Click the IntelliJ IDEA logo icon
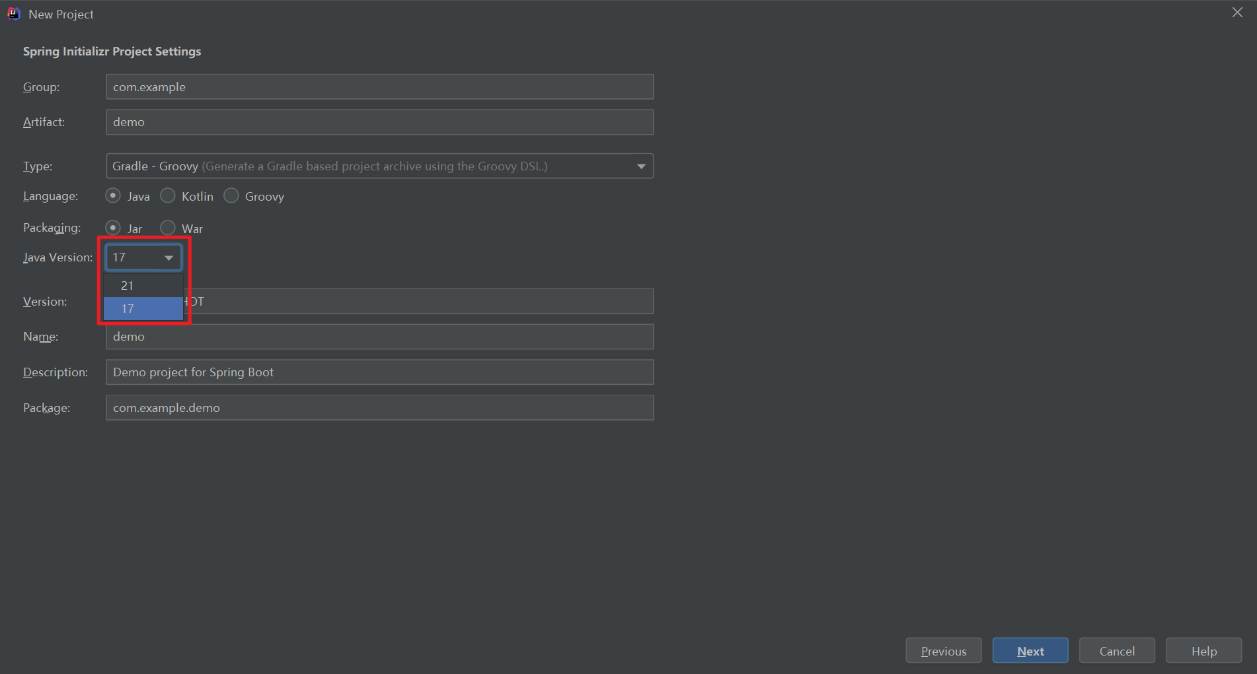The width and height of the screenshot is (1257, 674). 13,14
